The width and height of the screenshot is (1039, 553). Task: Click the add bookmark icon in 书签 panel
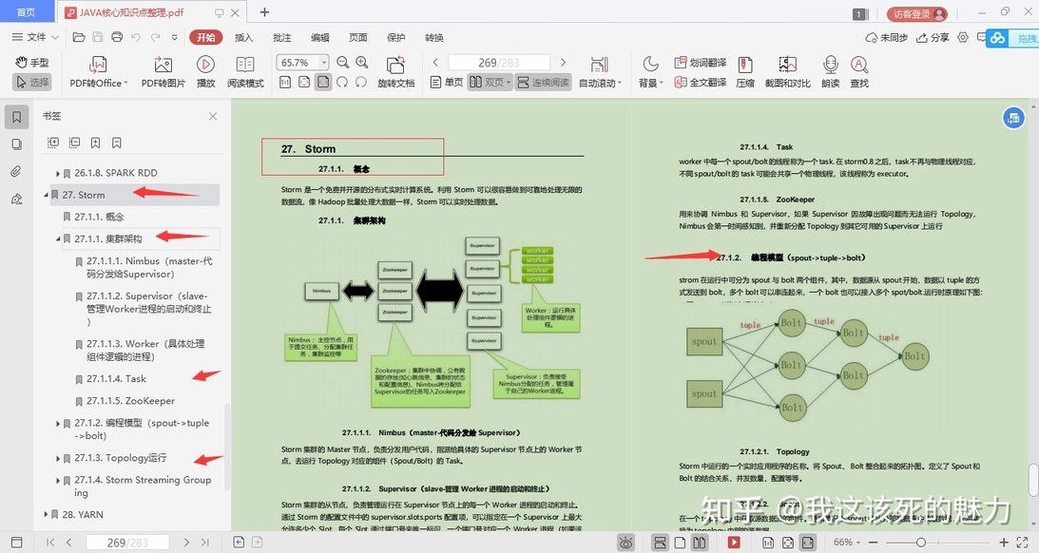click(95, 143)
